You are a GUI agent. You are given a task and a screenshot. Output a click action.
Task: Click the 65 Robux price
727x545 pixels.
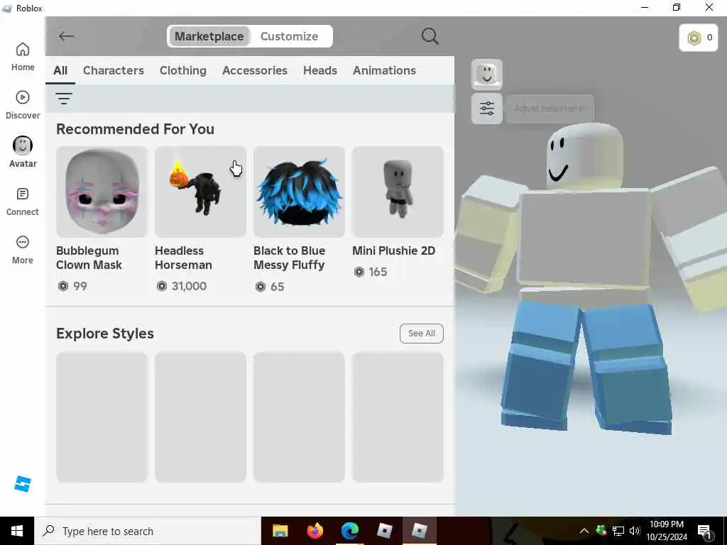[x=269, y=287]
